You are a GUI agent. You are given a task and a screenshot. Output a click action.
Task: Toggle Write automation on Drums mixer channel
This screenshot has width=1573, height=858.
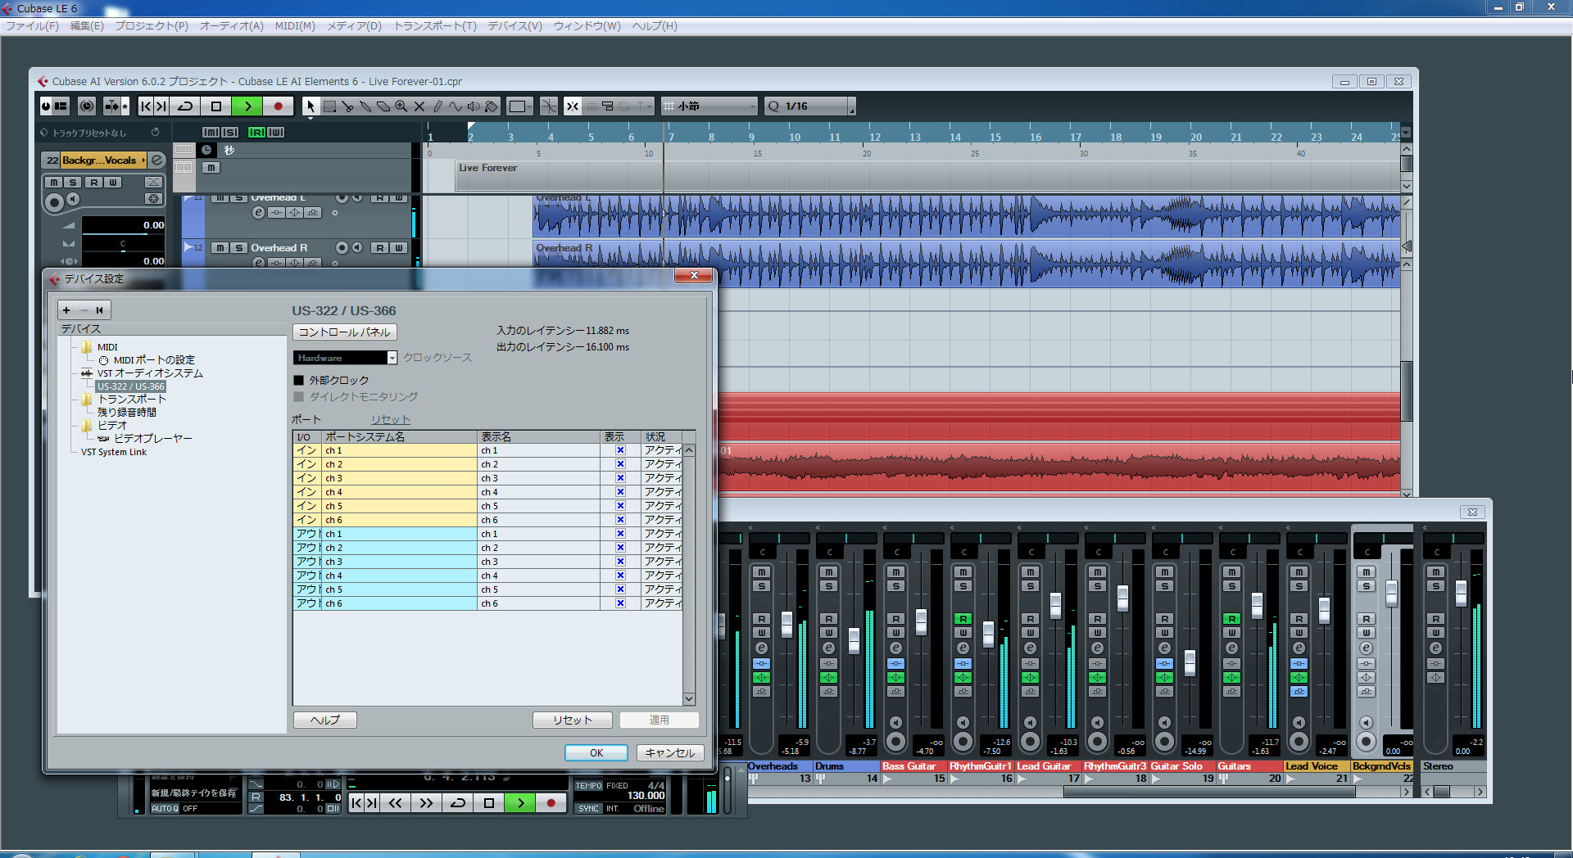[x=829, y=633]
